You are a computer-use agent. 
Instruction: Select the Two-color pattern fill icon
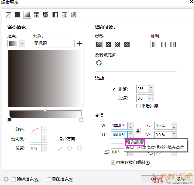(55, 15)
